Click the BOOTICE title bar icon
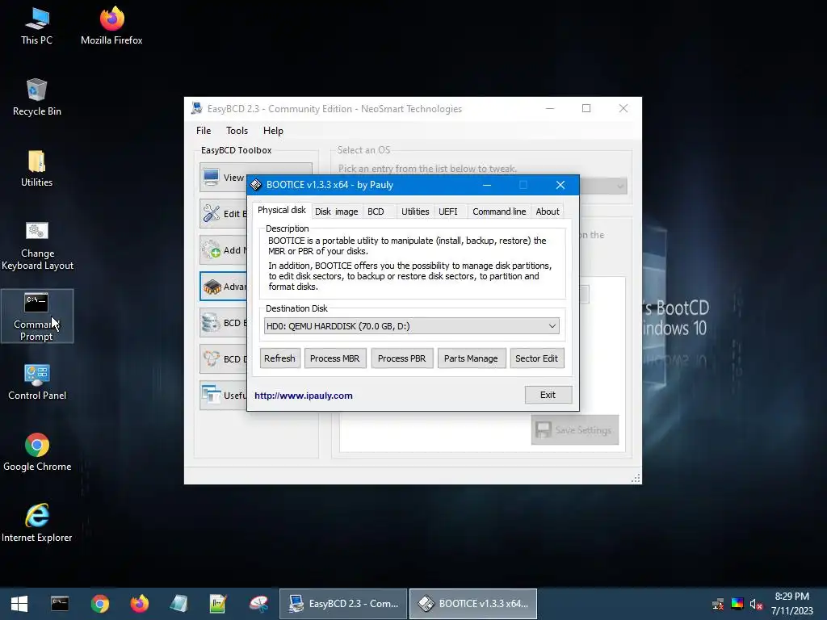 256,185
